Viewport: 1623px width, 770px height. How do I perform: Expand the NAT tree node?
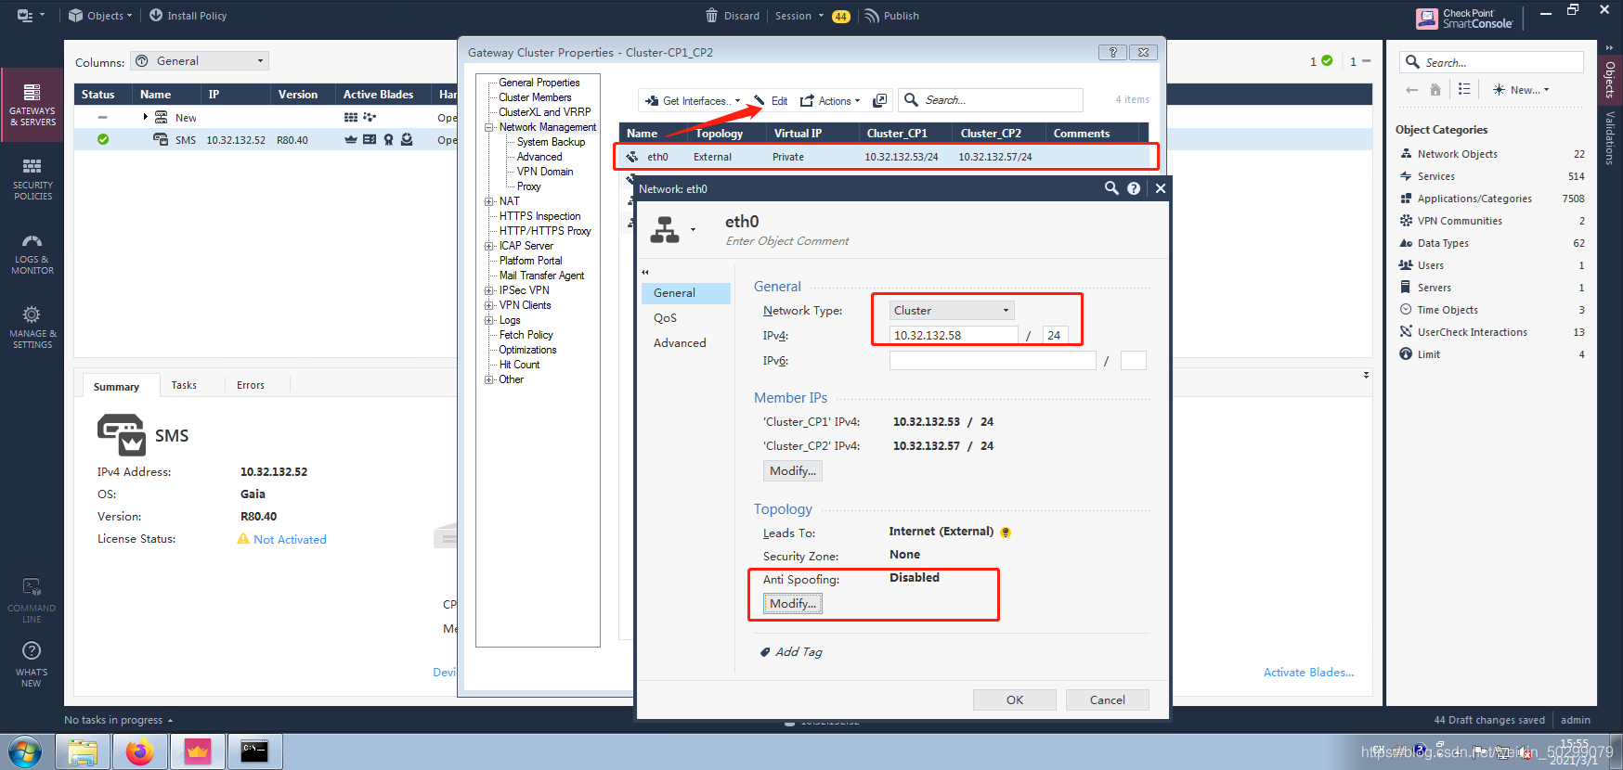(x=488, y=201)
